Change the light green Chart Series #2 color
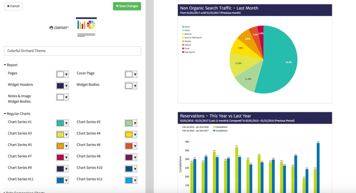The image size is (356, 193). pyautogui.click(x=131, y=123)
